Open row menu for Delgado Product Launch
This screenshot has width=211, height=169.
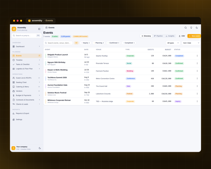pyautogui.click(x=197, y=56)
